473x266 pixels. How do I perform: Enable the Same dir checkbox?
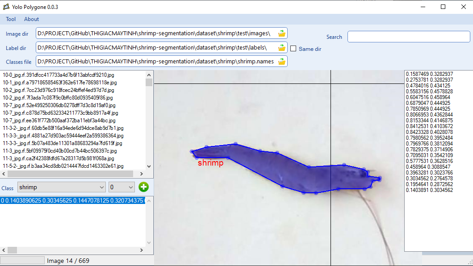(x=293, y=49)
